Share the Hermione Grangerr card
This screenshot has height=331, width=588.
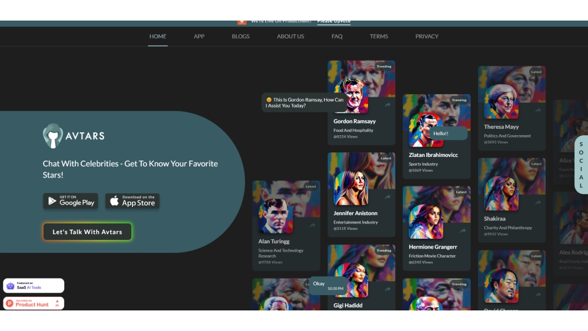(x=463, y=231)
